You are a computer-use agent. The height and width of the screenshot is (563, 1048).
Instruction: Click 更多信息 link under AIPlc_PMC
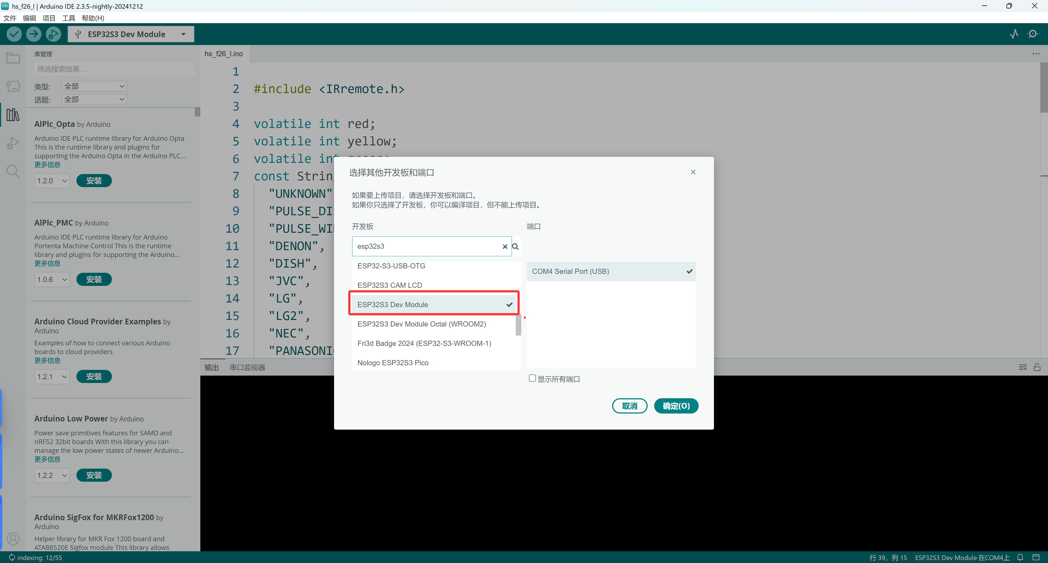click(47, 263)
